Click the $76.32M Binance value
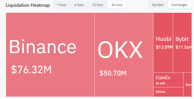Image resolution: width=194 pixels, height=99 pixels. click(31, 70)
